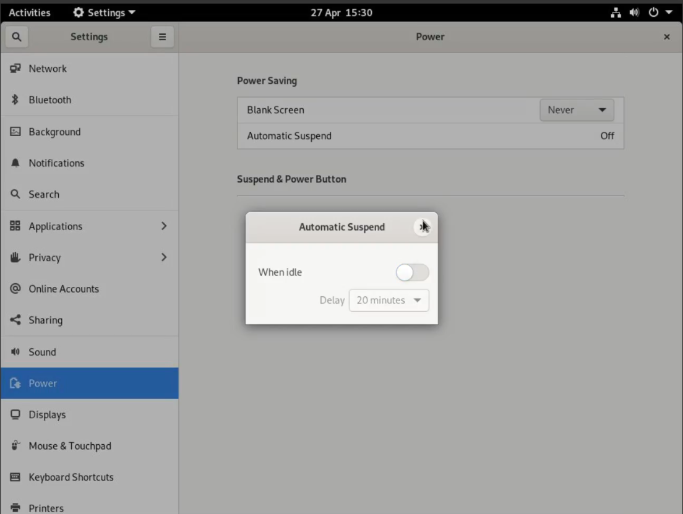Viewport: 683px width, 514px height.
Task: Click the Sound speaker icon in sidebar
Action: [15, 352]
